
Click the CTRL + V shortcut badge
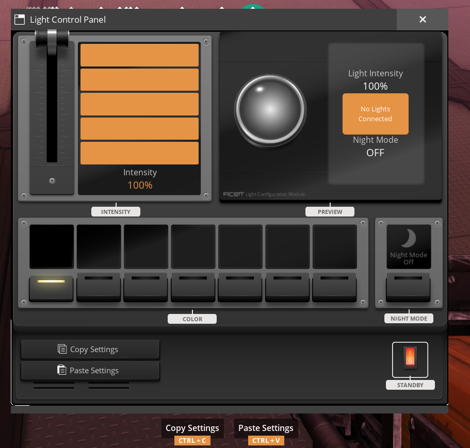pyautogui.click(x=266, y=440)
